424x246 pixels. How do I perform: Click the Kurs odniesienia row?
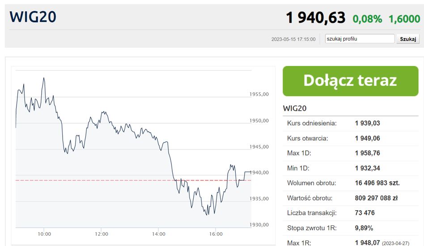351,123
